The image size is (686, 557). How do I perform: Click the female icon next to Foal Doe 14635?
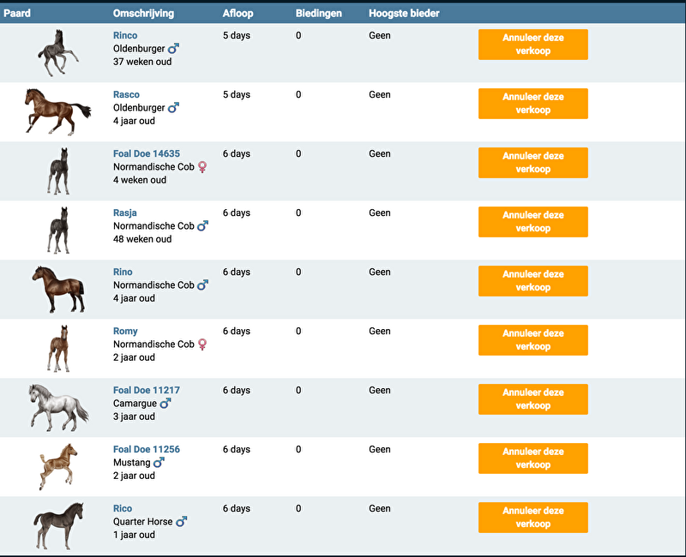(202, 167)
